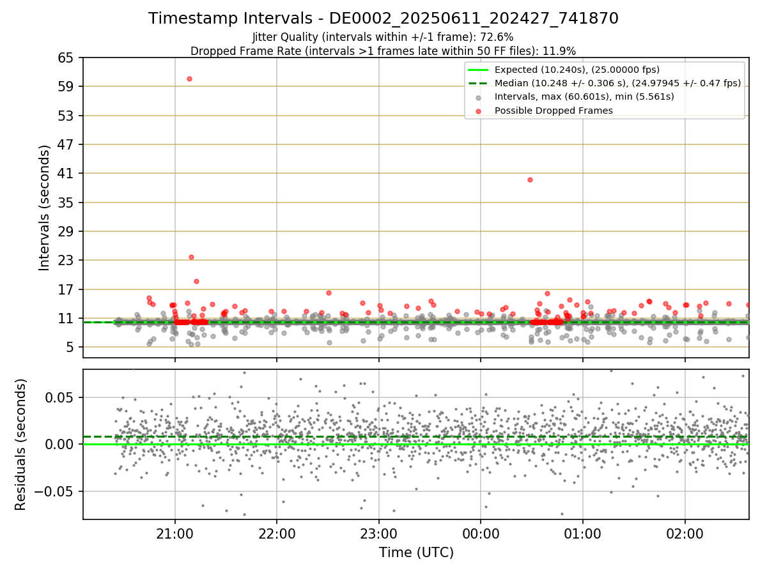Image resolution: width=767 pixels, height=575 pixels.
Task: Select the Dropped Frame Rate 11.9% subtitle
Action: coord(383,51)
